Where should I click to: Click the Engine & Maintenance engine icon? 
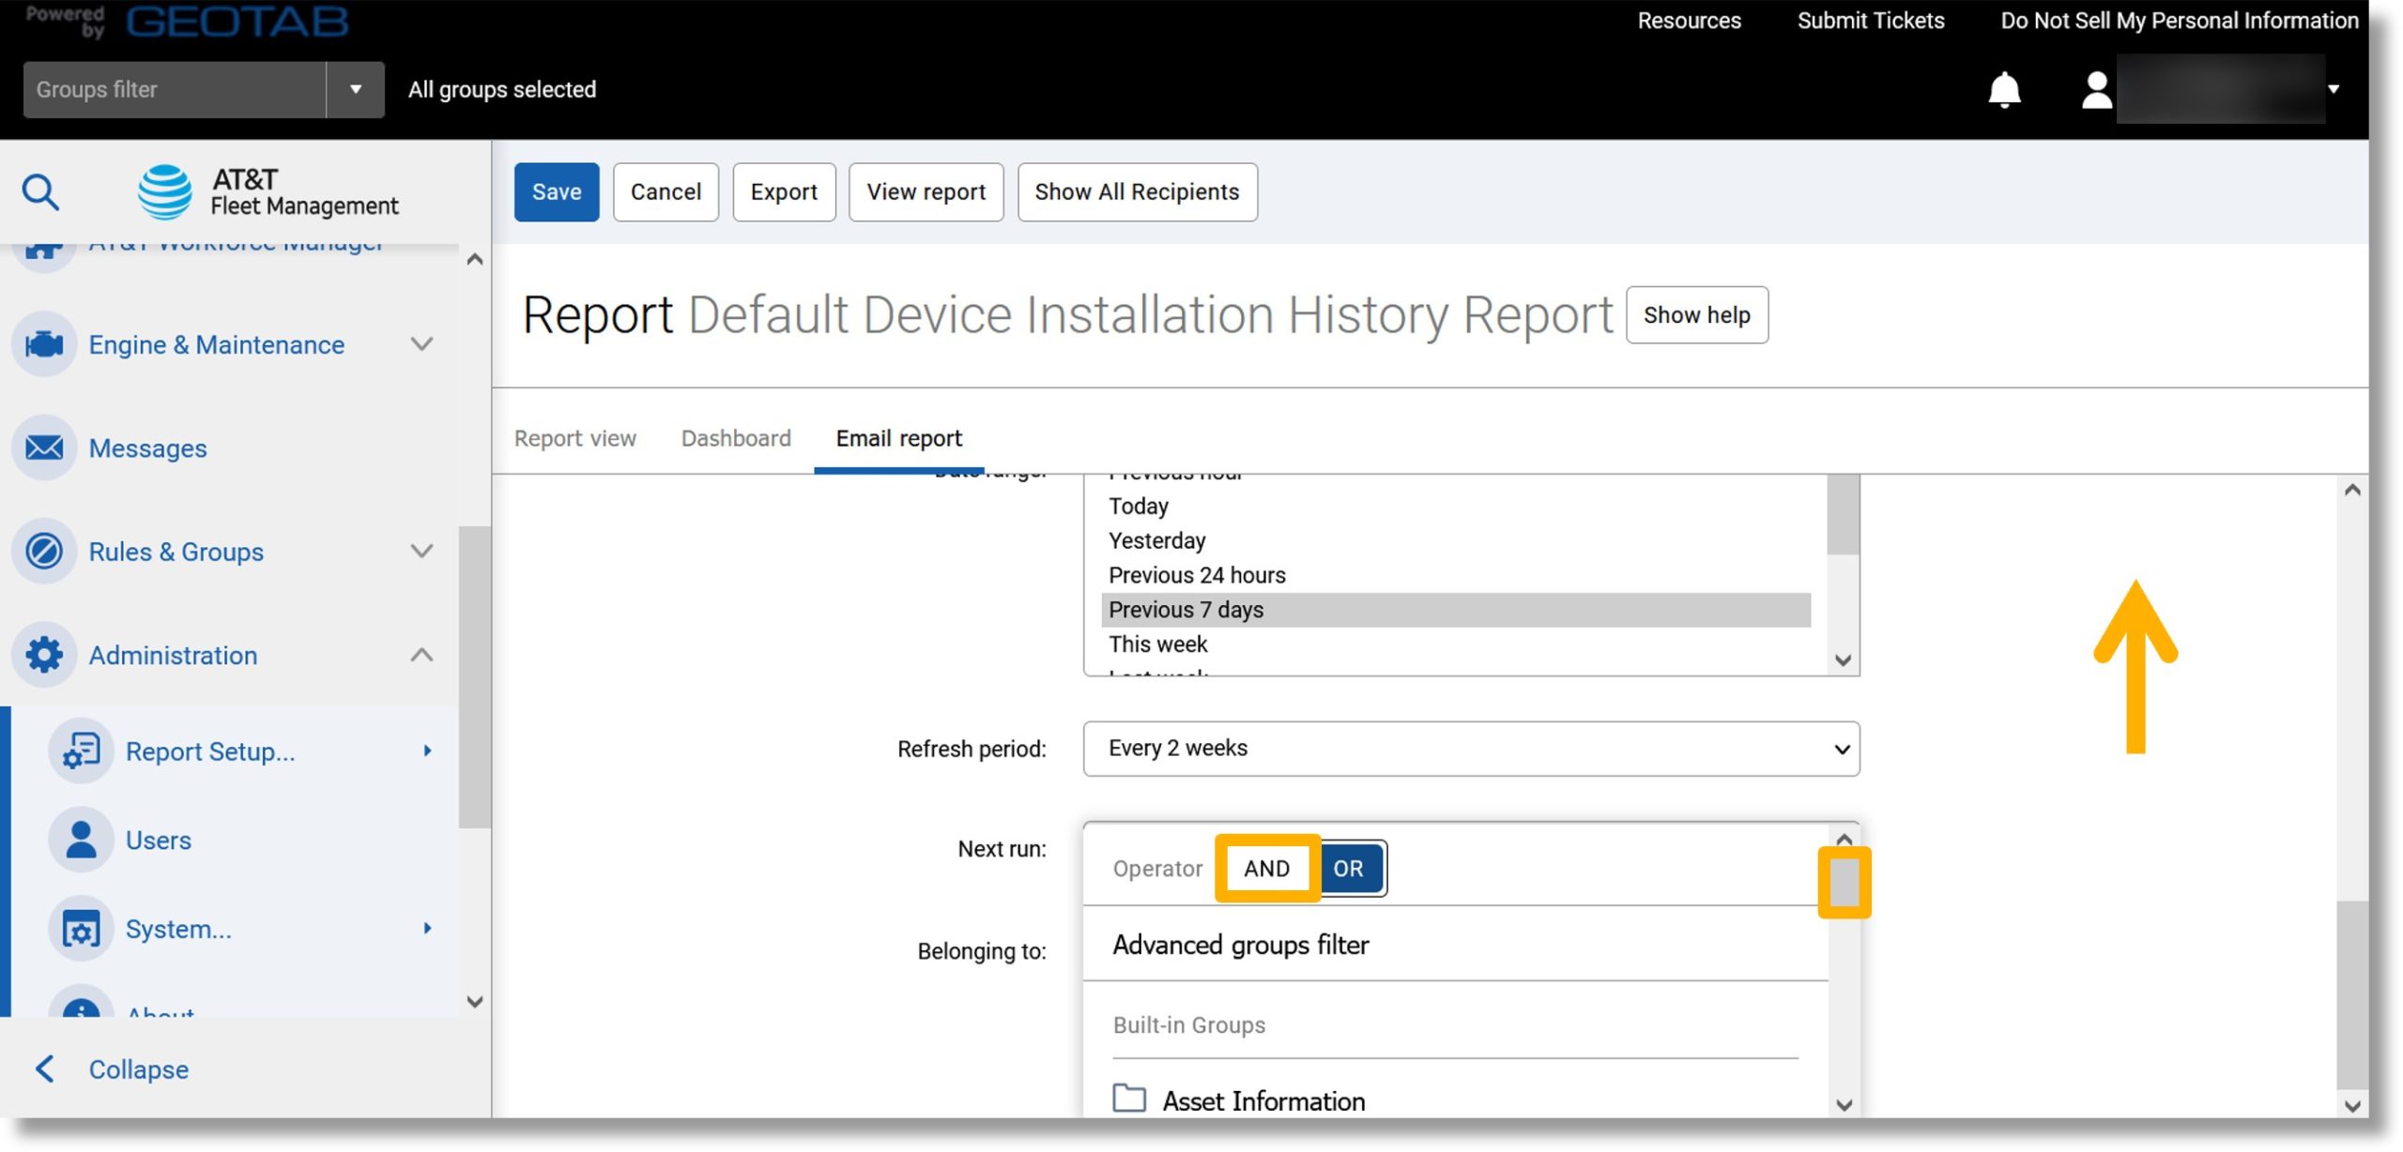(x=44, y=344)
